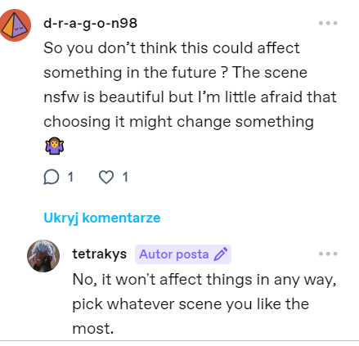Click the line "something in the future ? The scene"
The image size is (359, 346).
pyautogui.click(x=175, y=73)
